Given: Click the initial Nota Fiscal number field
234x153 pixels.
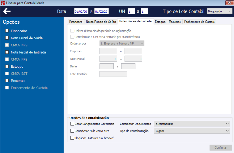Looking at the screenshot, I should [108, 59].
